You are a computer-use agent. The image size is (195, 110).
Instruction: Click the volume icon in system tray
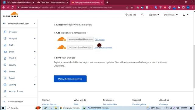(x=167, y=108)
